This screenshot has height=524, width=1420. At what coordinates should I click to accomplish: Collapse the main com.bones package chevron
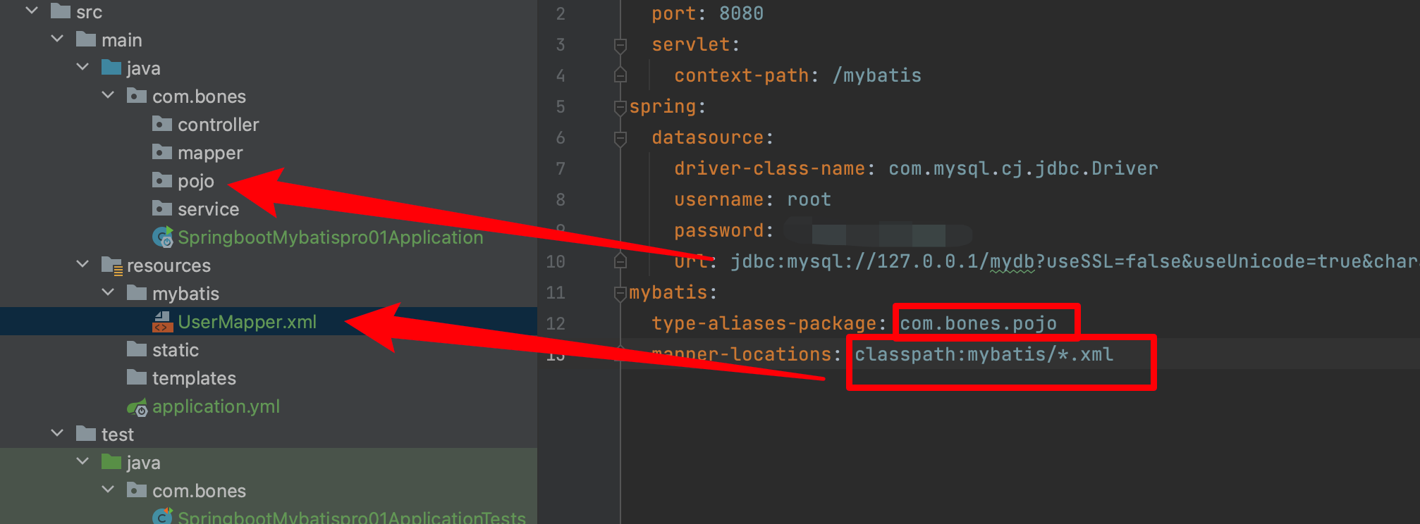[109, 96]
